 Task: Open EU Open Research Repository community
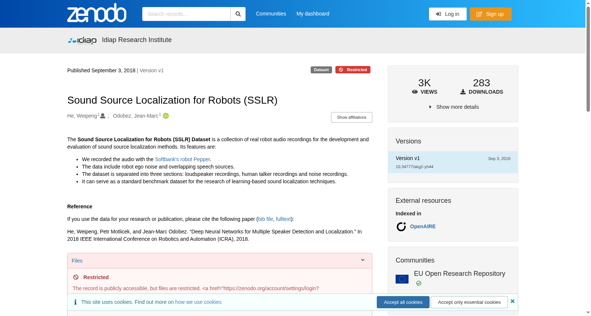pyautogui.click(x=460, y=274)
